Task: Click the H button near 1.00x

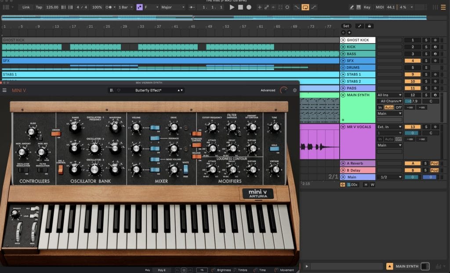Action: point(366,185)
